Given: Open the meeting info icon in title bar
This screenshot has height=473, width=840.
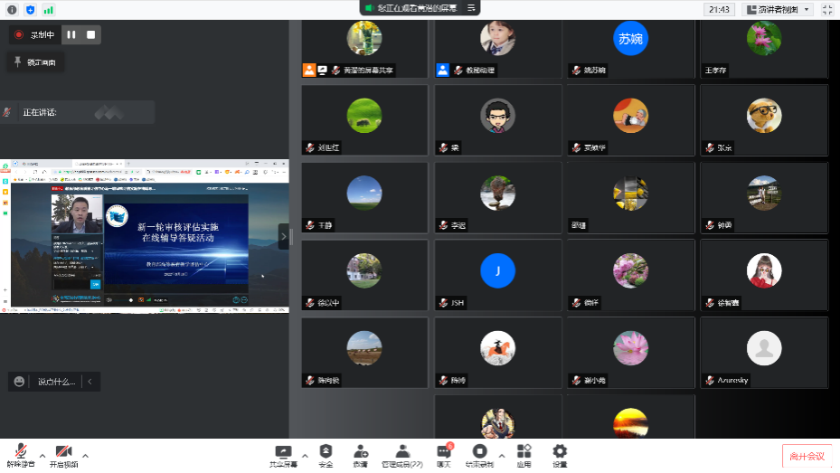Looking at the screenshot, I should tap(13, 9).
